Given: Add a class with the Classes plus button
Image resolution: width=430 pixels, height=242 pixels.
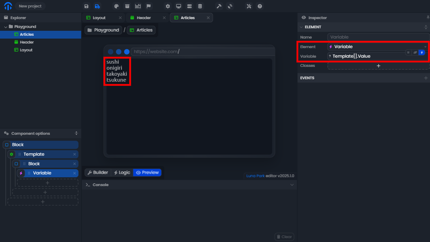Looking at the screenshot, I should 378,66.
